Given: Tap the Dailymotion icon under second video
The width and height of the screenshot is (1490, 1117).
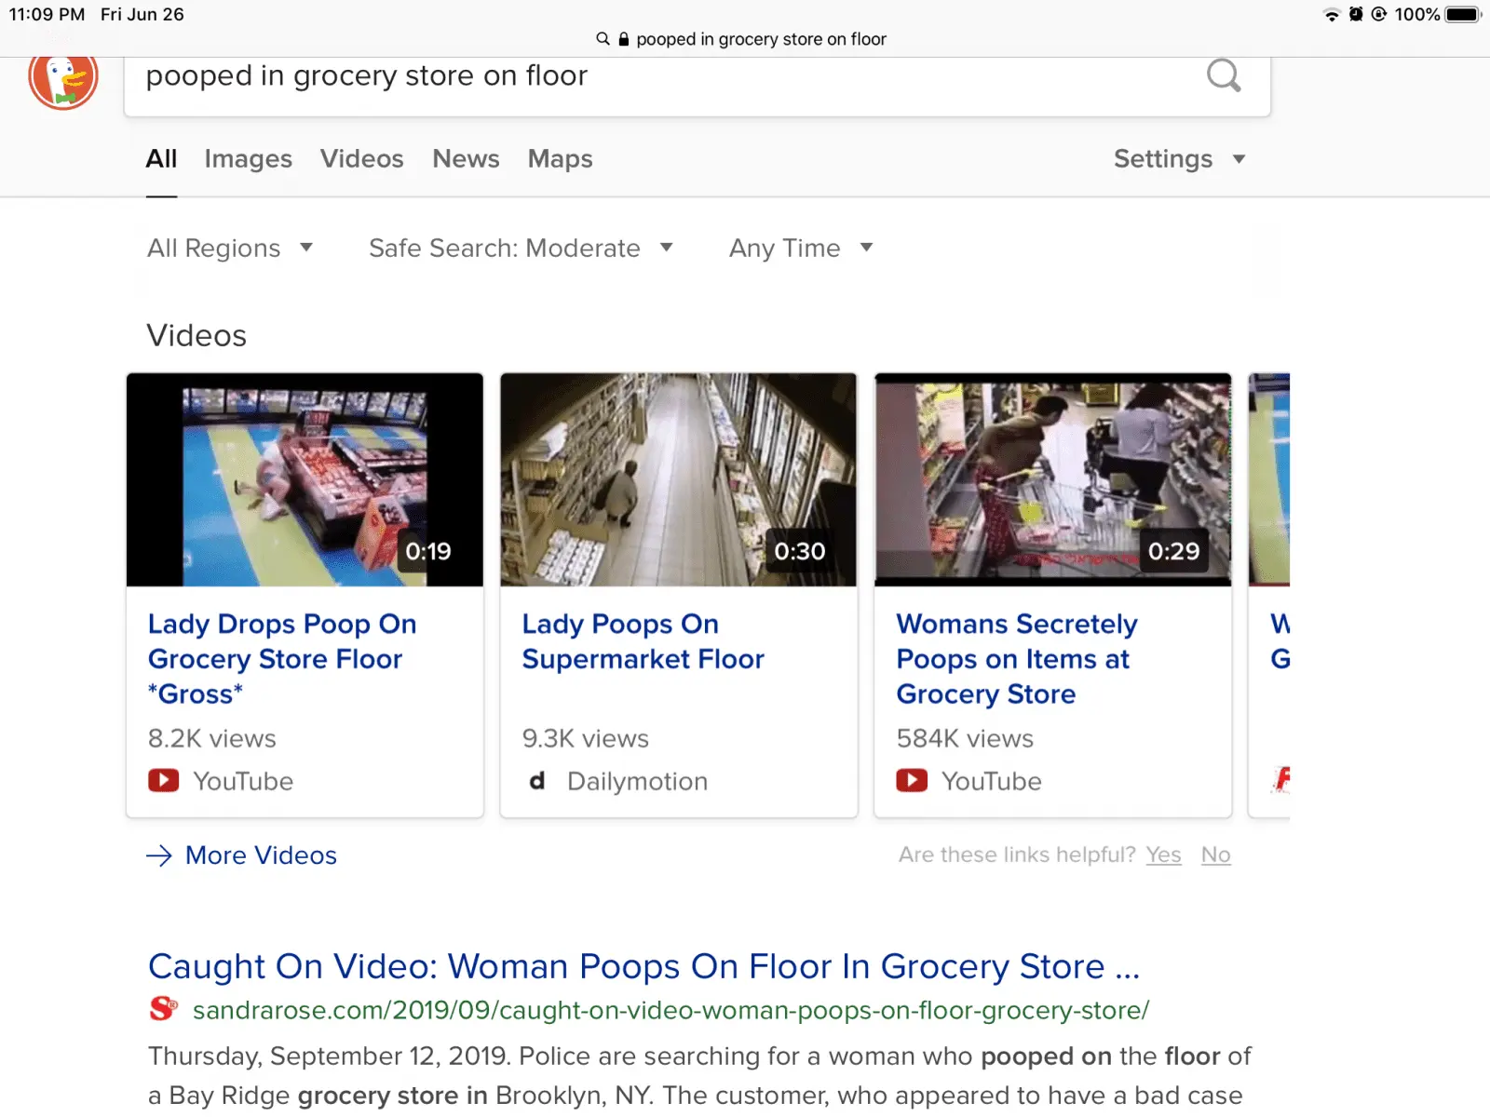Looking at the screenshot, I should pyautogui.click(x=537, y=780).
